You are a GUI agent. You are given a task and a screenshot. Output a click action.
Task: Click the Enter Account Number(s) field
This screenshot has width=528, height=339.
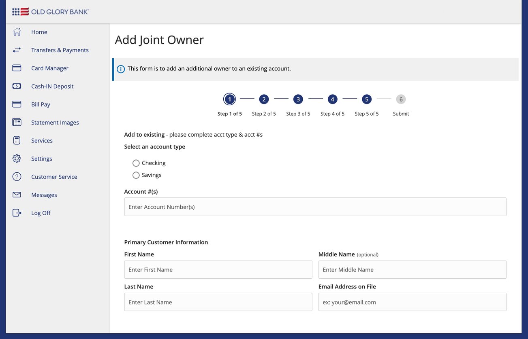[x=315, y=207]
